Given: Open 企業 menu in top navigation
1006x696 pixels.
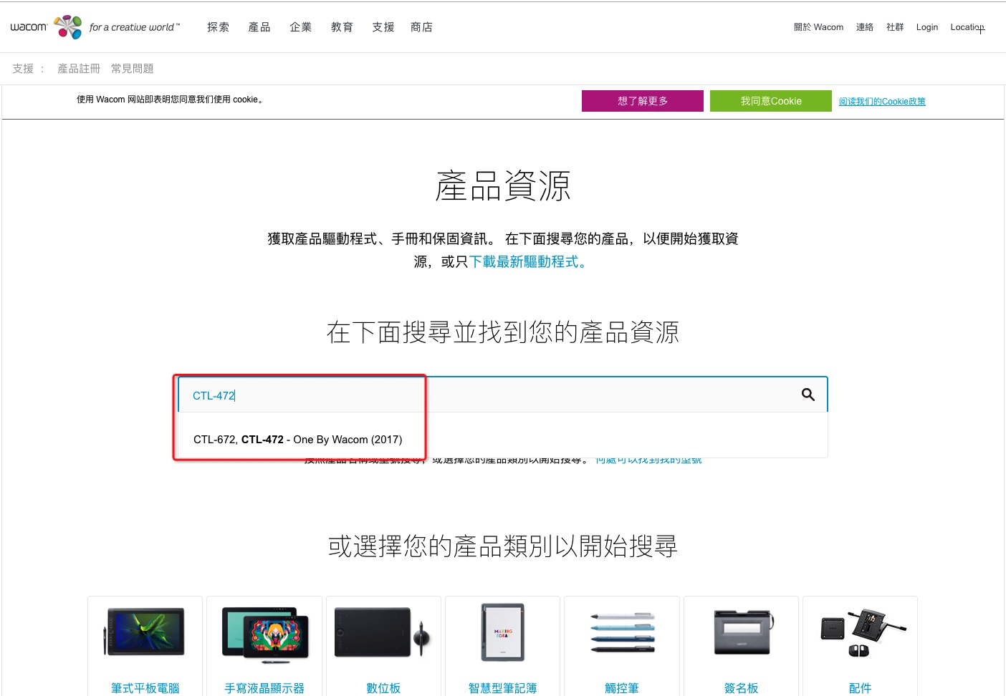Looking at the screenshot, I should point(301,27).
